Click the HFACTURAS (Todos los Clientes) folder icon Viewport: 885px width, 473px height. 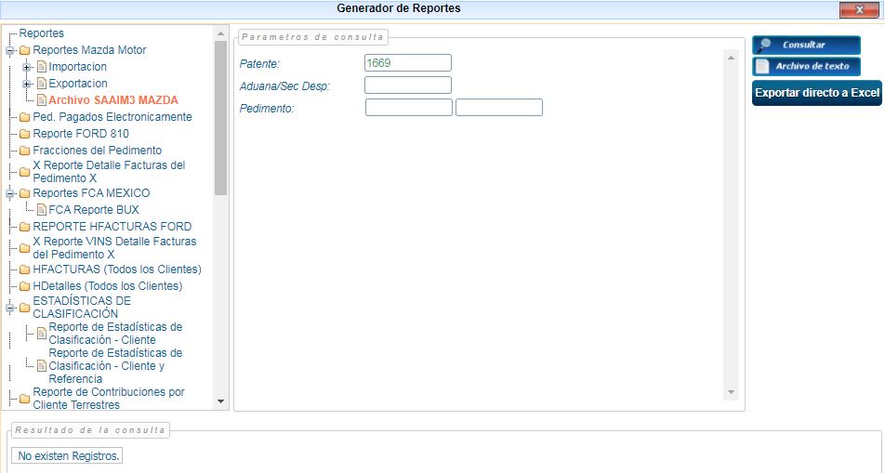pos(24,269)
